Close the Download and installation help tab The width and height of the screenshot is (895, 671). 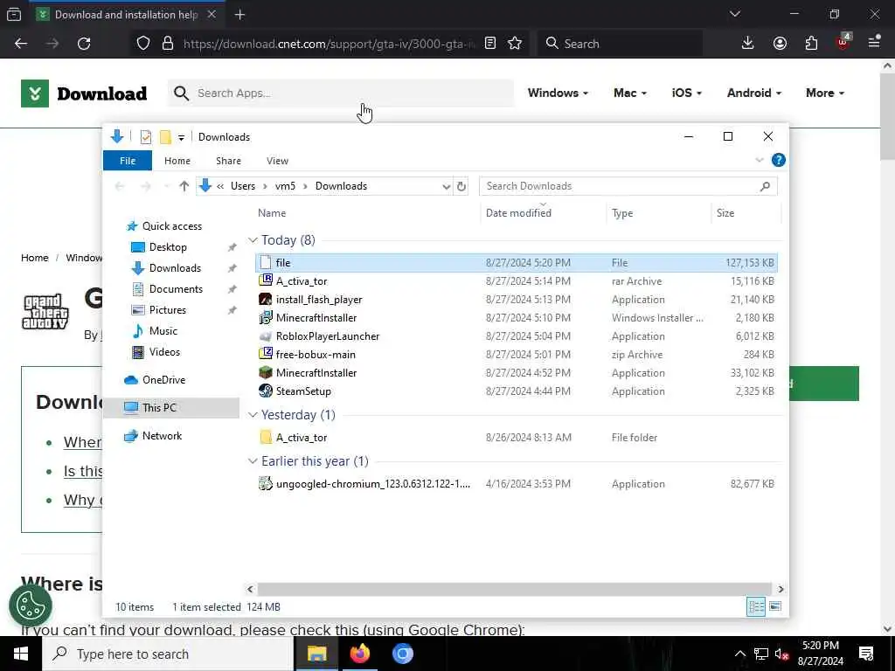tap(212, 15)
